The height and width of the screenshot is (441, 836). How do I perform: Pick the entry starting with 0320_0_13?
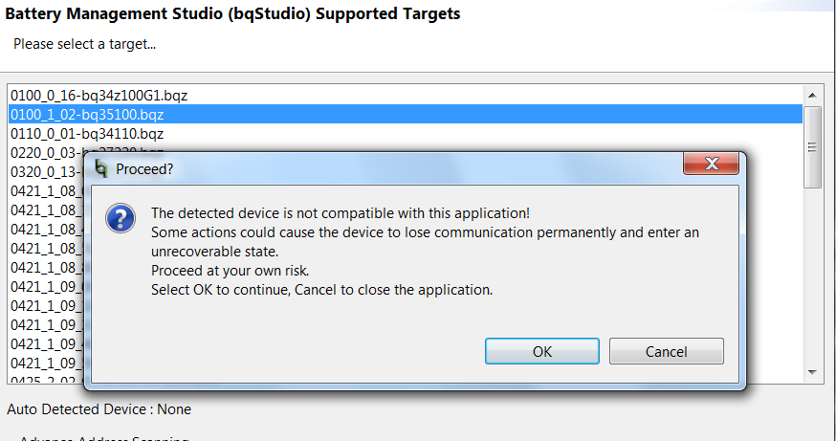click(x=44, y=172)
